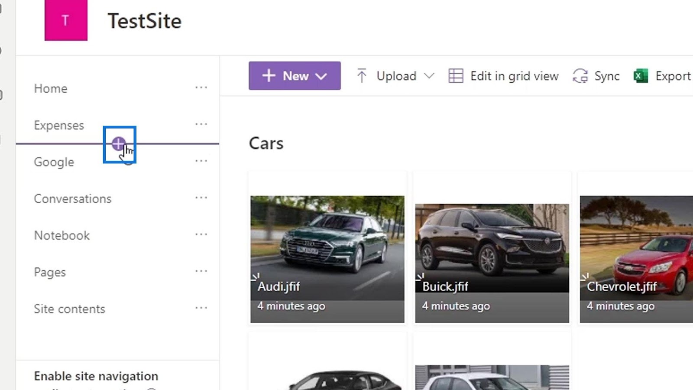Open Pages in the left navigation
This screenshot has height=390, width=693.
tap(50, 272)
